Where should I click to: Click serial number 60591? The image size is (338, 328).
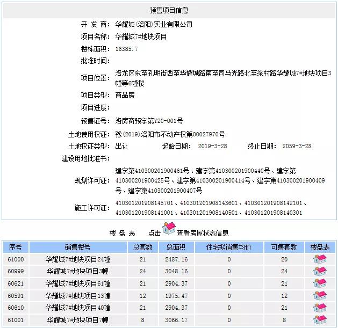point(16,296)
